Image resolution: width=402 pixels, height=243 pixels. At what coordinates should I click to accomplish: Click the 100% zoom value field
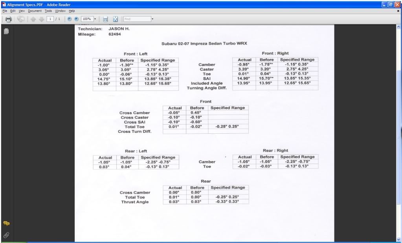pos(87,19)
